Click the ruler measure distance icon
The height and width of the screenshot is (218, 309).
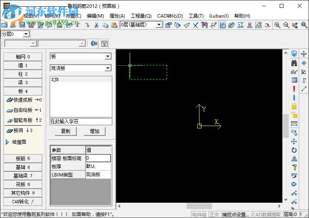294,123
